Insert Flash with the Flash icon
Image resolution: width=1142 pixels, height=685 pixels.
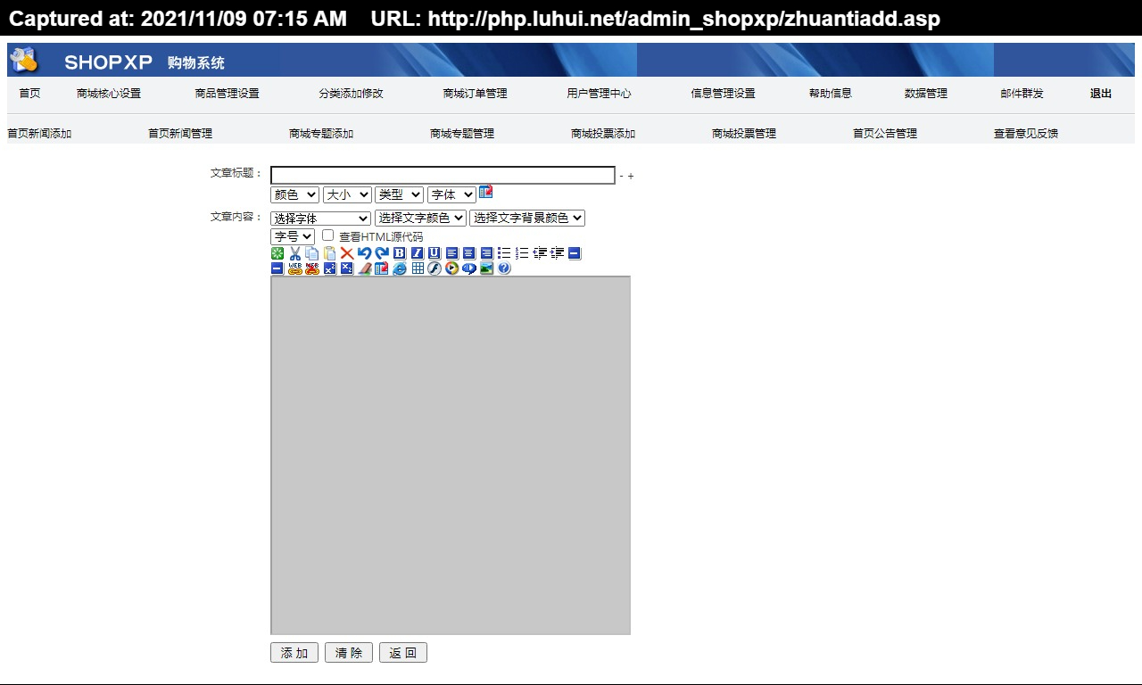(434, 268)
